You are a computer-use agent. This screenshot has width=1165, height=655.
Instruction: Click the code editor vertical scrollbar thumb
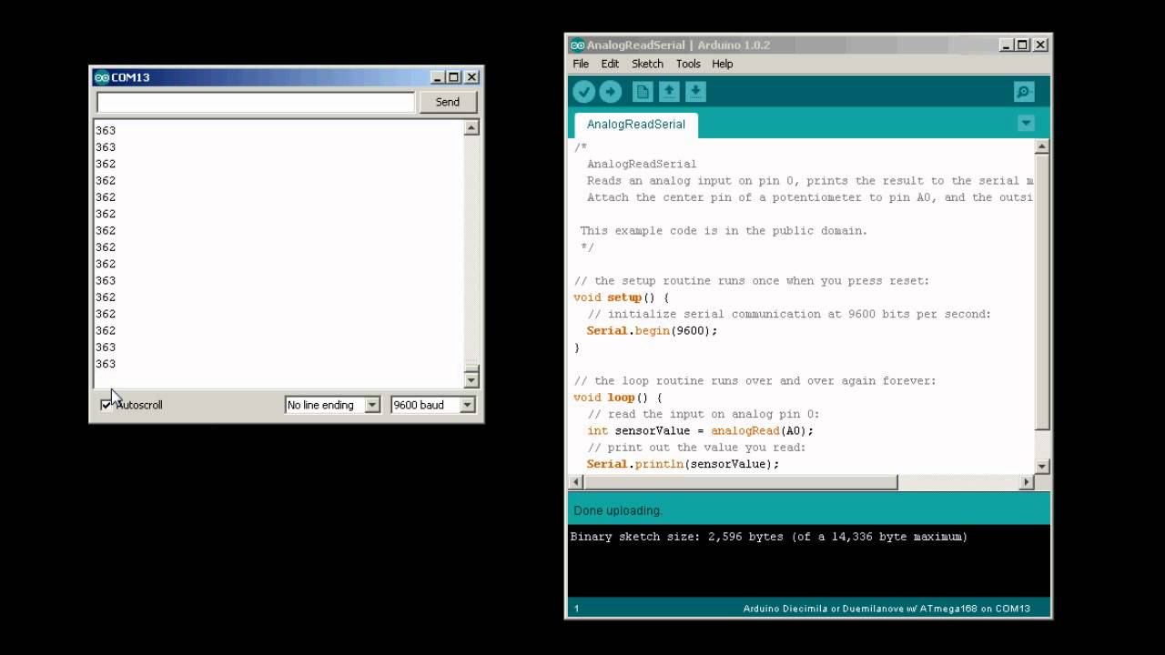1042,290
